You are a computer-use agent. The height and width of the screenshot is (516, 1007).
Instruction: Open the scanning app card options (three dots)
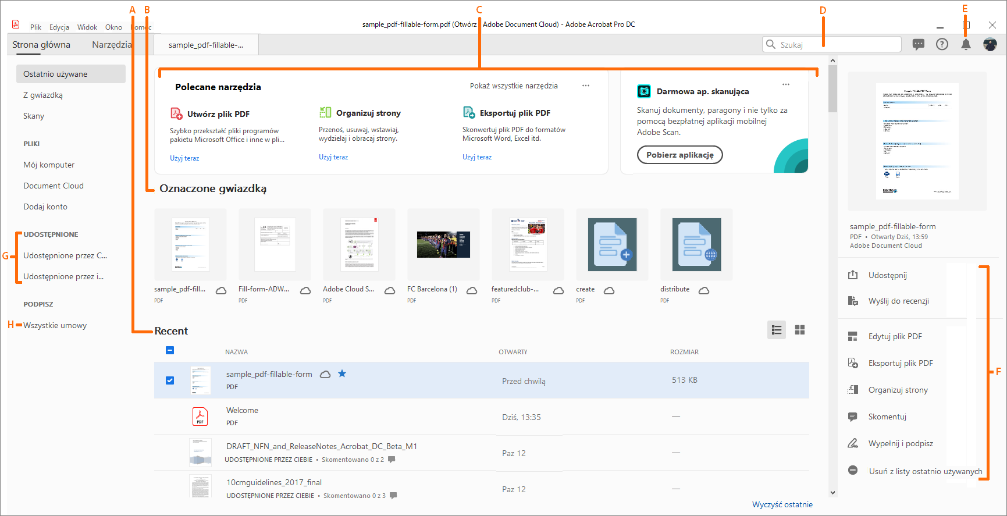pos(786,84)
